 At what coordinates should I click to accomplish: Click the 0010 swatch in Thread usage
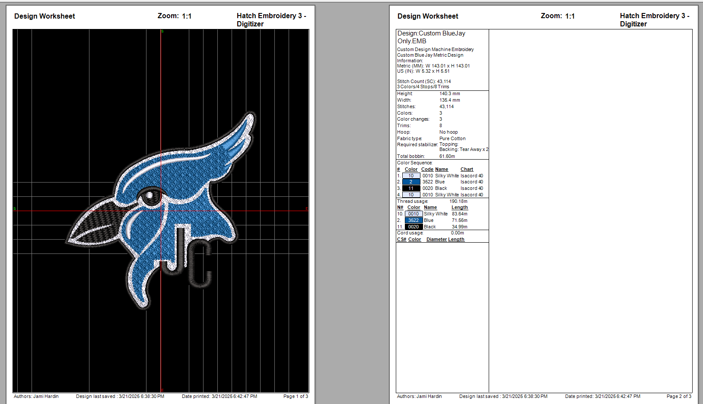pyautogui.click(x=414, y=214)
